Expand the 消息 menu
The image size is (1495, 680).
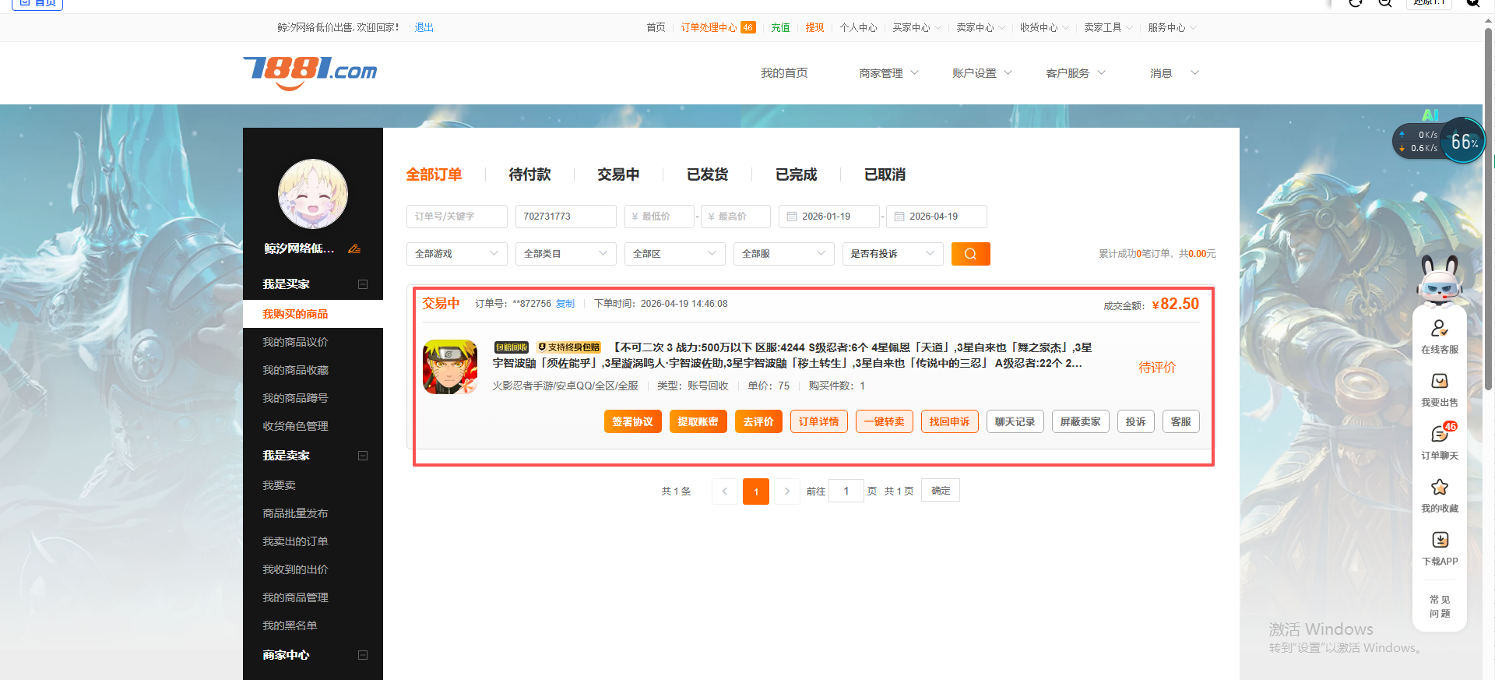(1174, 73)
